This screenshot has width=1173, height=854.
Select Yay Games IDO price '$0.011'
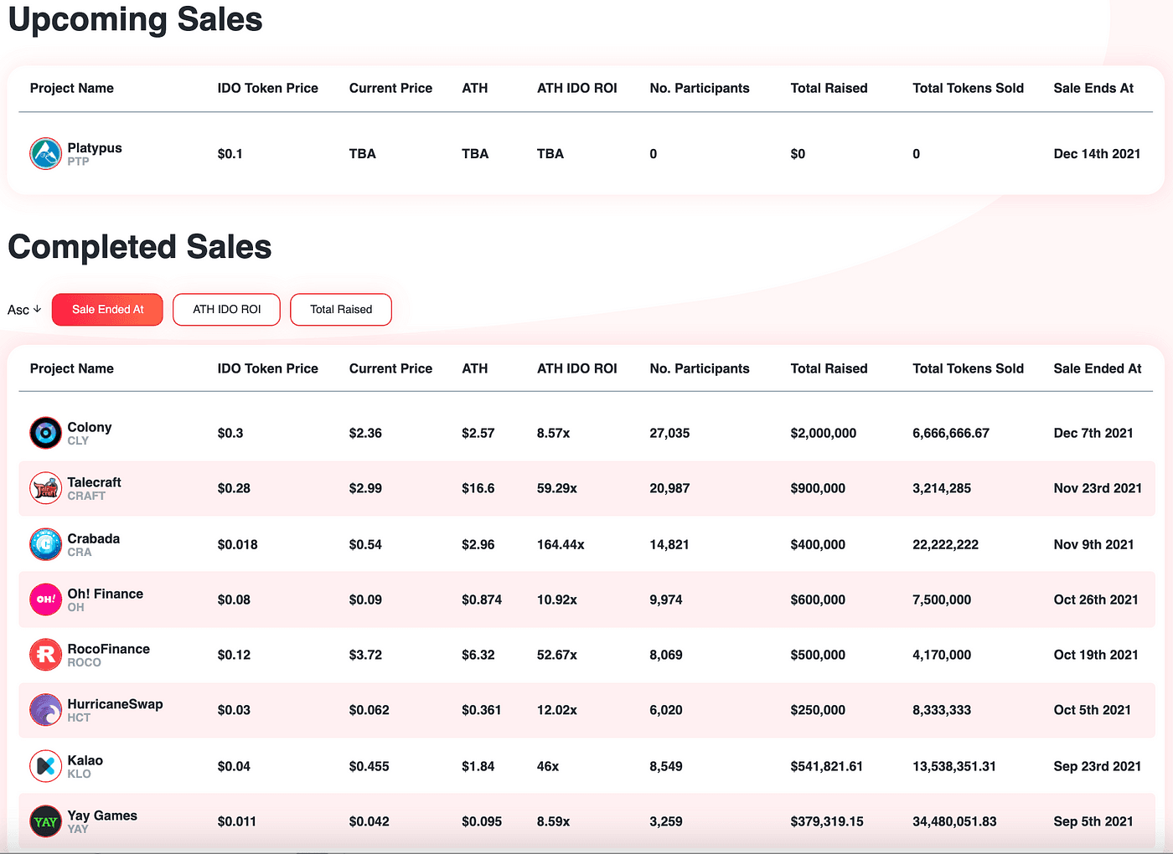(x=237, y=821)
